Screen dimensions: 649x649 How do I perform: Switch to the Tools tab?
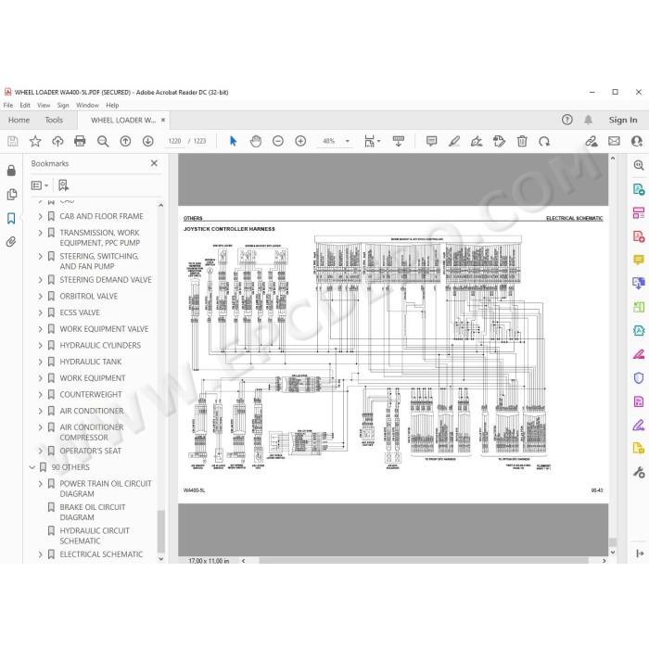54,120
